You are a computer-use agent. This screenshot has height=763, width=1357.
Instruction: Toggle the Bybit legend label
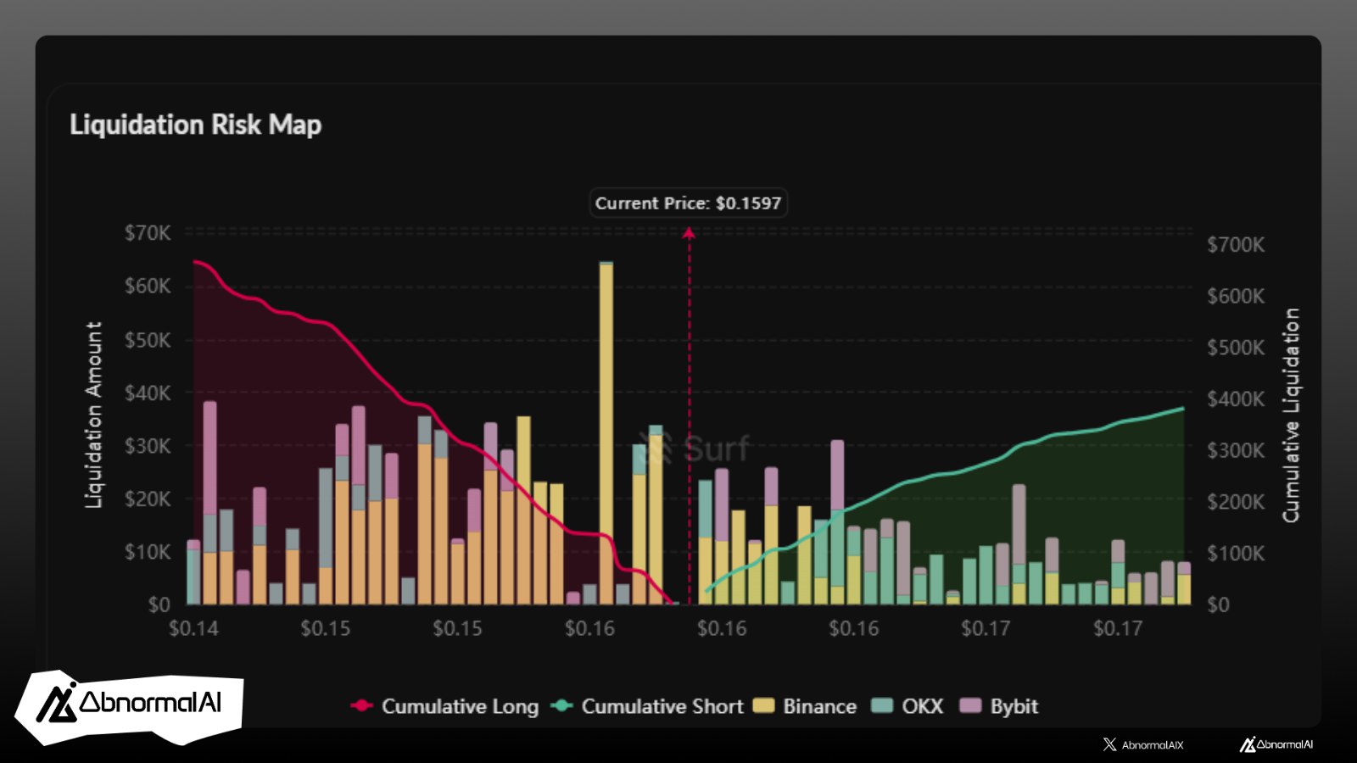[x=1014, y=706]
